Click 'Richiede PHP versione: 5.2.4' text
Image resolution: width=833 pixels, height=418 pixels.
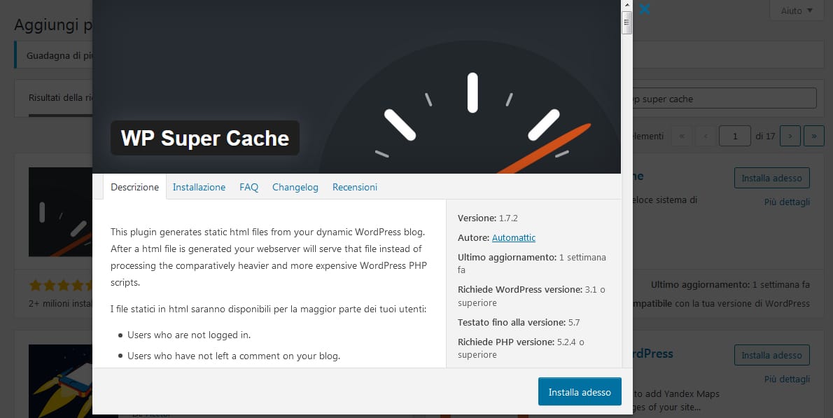(x=521, y=348)
